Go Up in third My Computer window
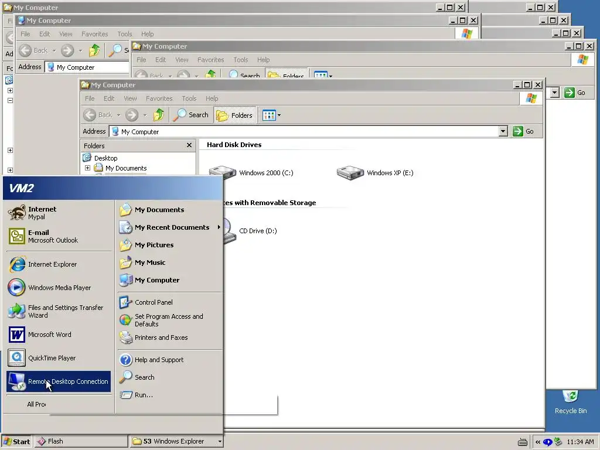Viewport: 600px width, 450px height. (210, 74)
